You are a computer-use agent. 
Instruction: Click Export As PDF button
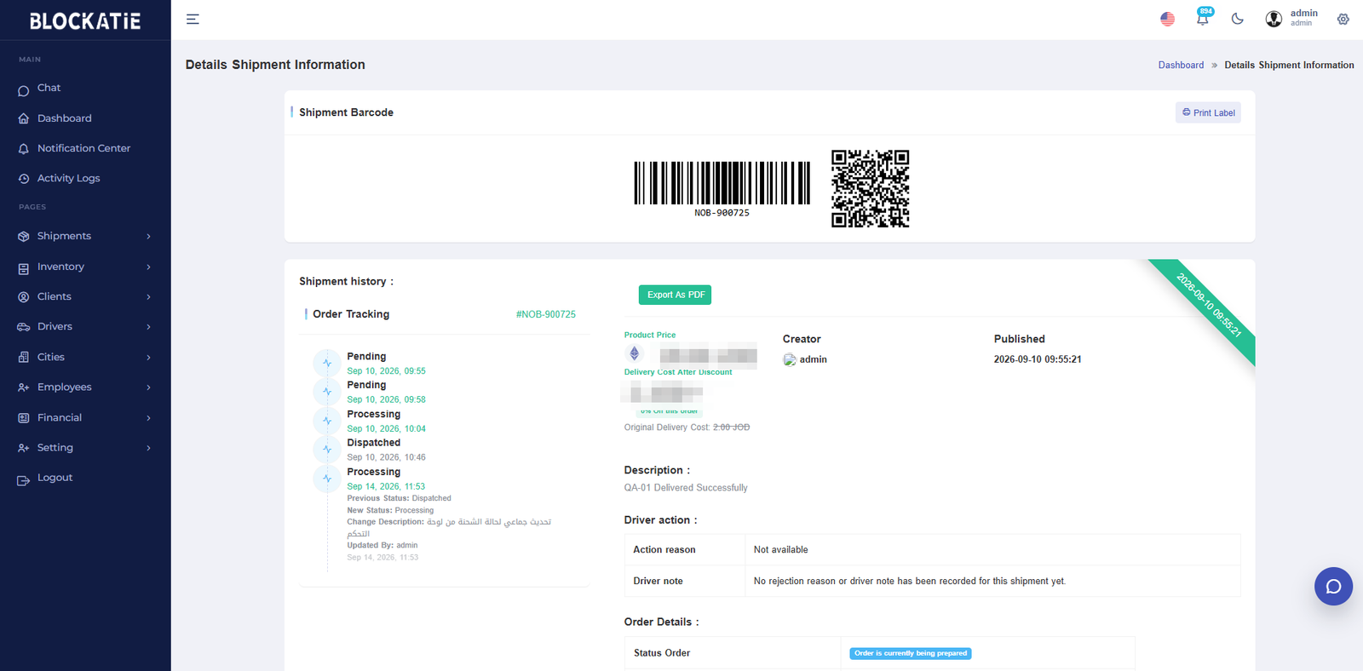[675, 295]
